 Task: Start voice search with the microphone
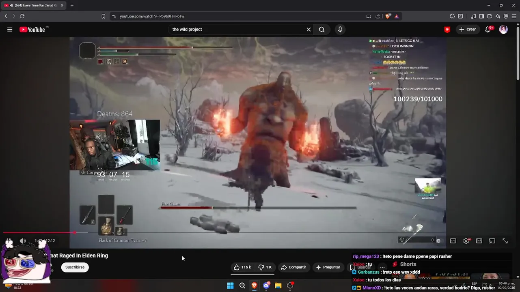(340, 29)
